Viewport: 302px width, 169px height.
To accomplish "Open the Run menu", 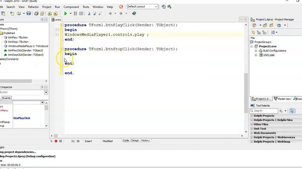I will (57, 7).
